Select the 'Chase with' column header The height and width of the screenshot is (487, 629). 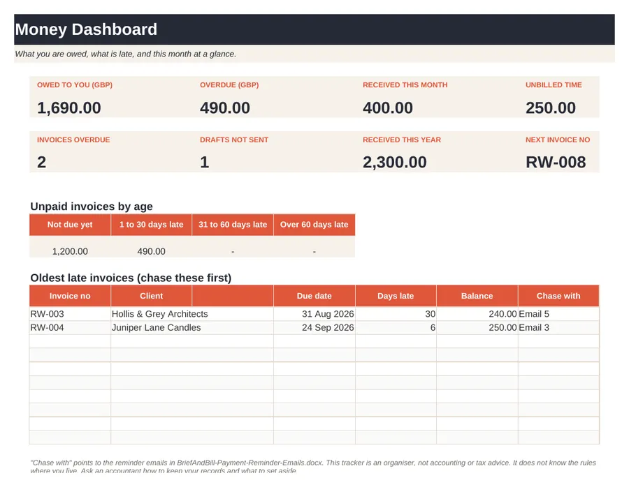coord(558,296)
